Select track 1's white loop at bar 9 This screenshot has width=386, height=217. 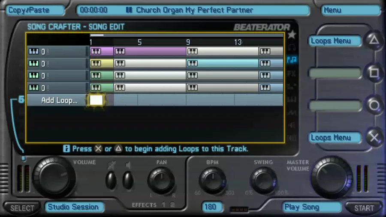click(222, 51)
